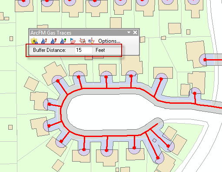Select the small diamond building inside the blue buffer
The height and width of the screenshot is (172, 222).
point(154,140)
